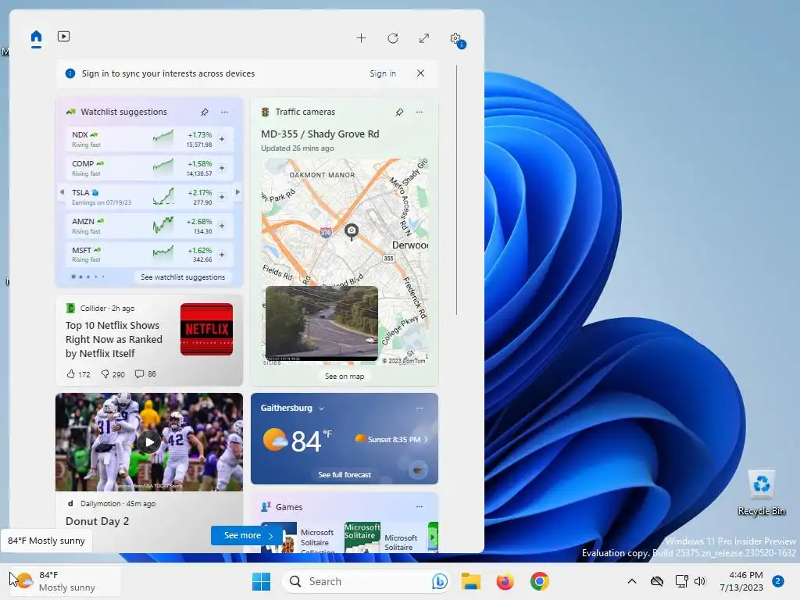800x600 pixels.
Task: Add a widget with the plus icon
Action: coord(361,38)
